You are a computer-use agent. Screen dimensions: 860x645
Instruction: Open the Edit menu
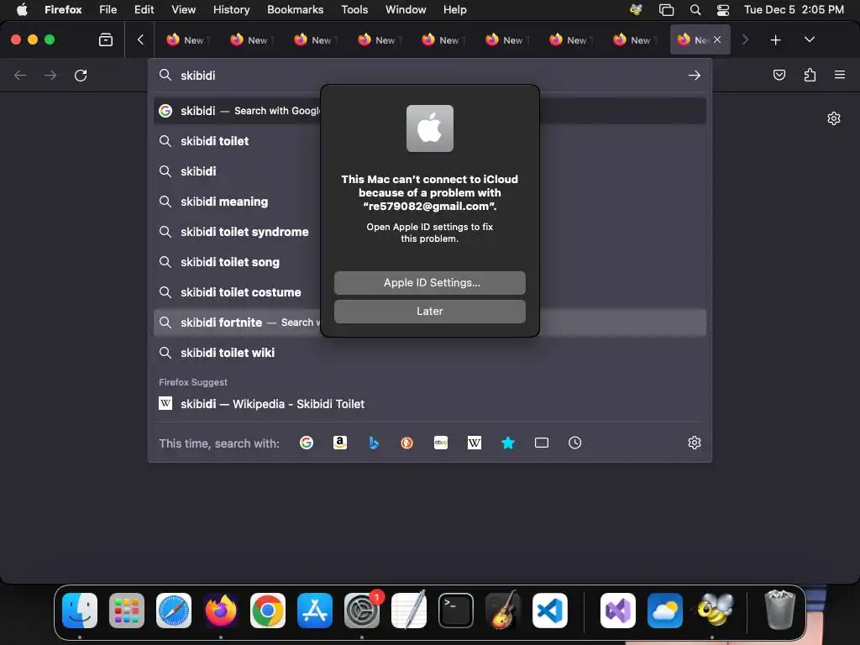pyautogui.click(x=144, y=9)
